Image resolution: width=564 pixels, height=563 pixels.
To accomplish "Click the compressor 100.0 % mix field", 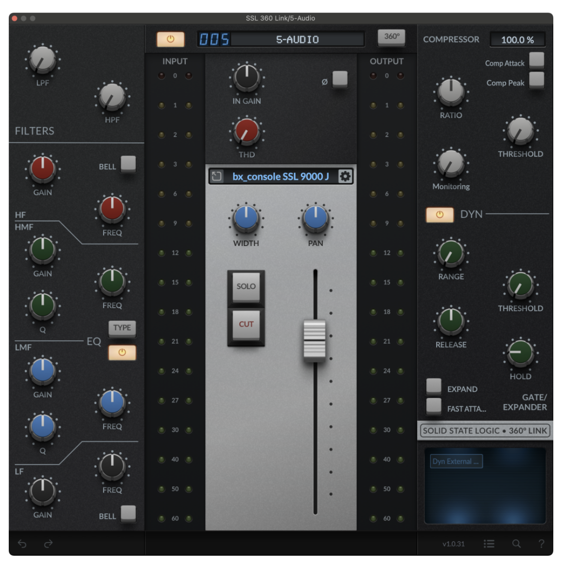I will click(518, 39).
